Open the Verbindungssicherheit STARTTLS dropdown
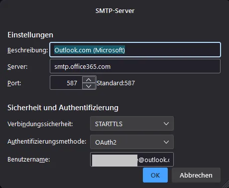 (132, 124)
